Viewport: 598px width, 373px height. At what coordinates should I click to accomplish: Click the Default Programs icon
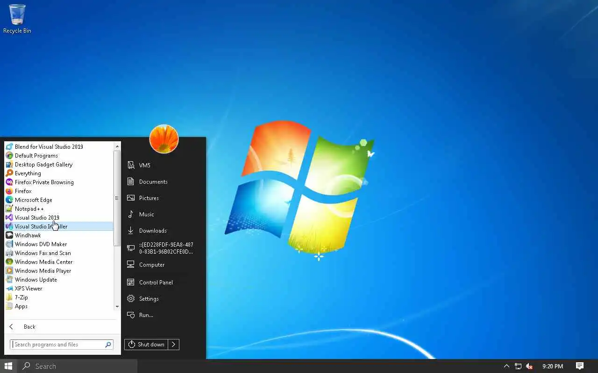9,155
